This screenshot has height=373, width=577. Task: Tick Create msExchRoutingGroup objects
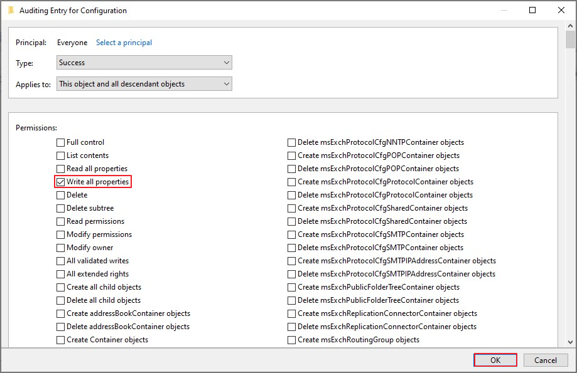pyautogui.click(x=292, y=340)
